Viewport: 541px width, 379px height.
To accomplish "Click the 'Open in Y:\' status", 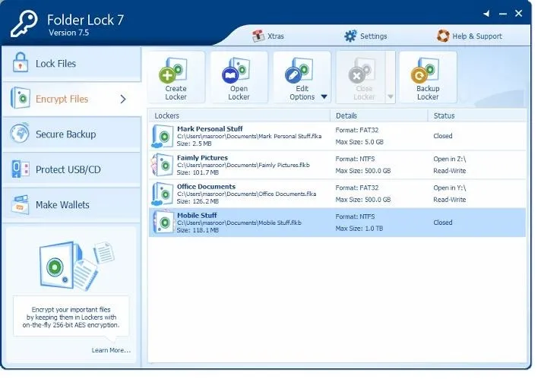I will pos(450,188).
